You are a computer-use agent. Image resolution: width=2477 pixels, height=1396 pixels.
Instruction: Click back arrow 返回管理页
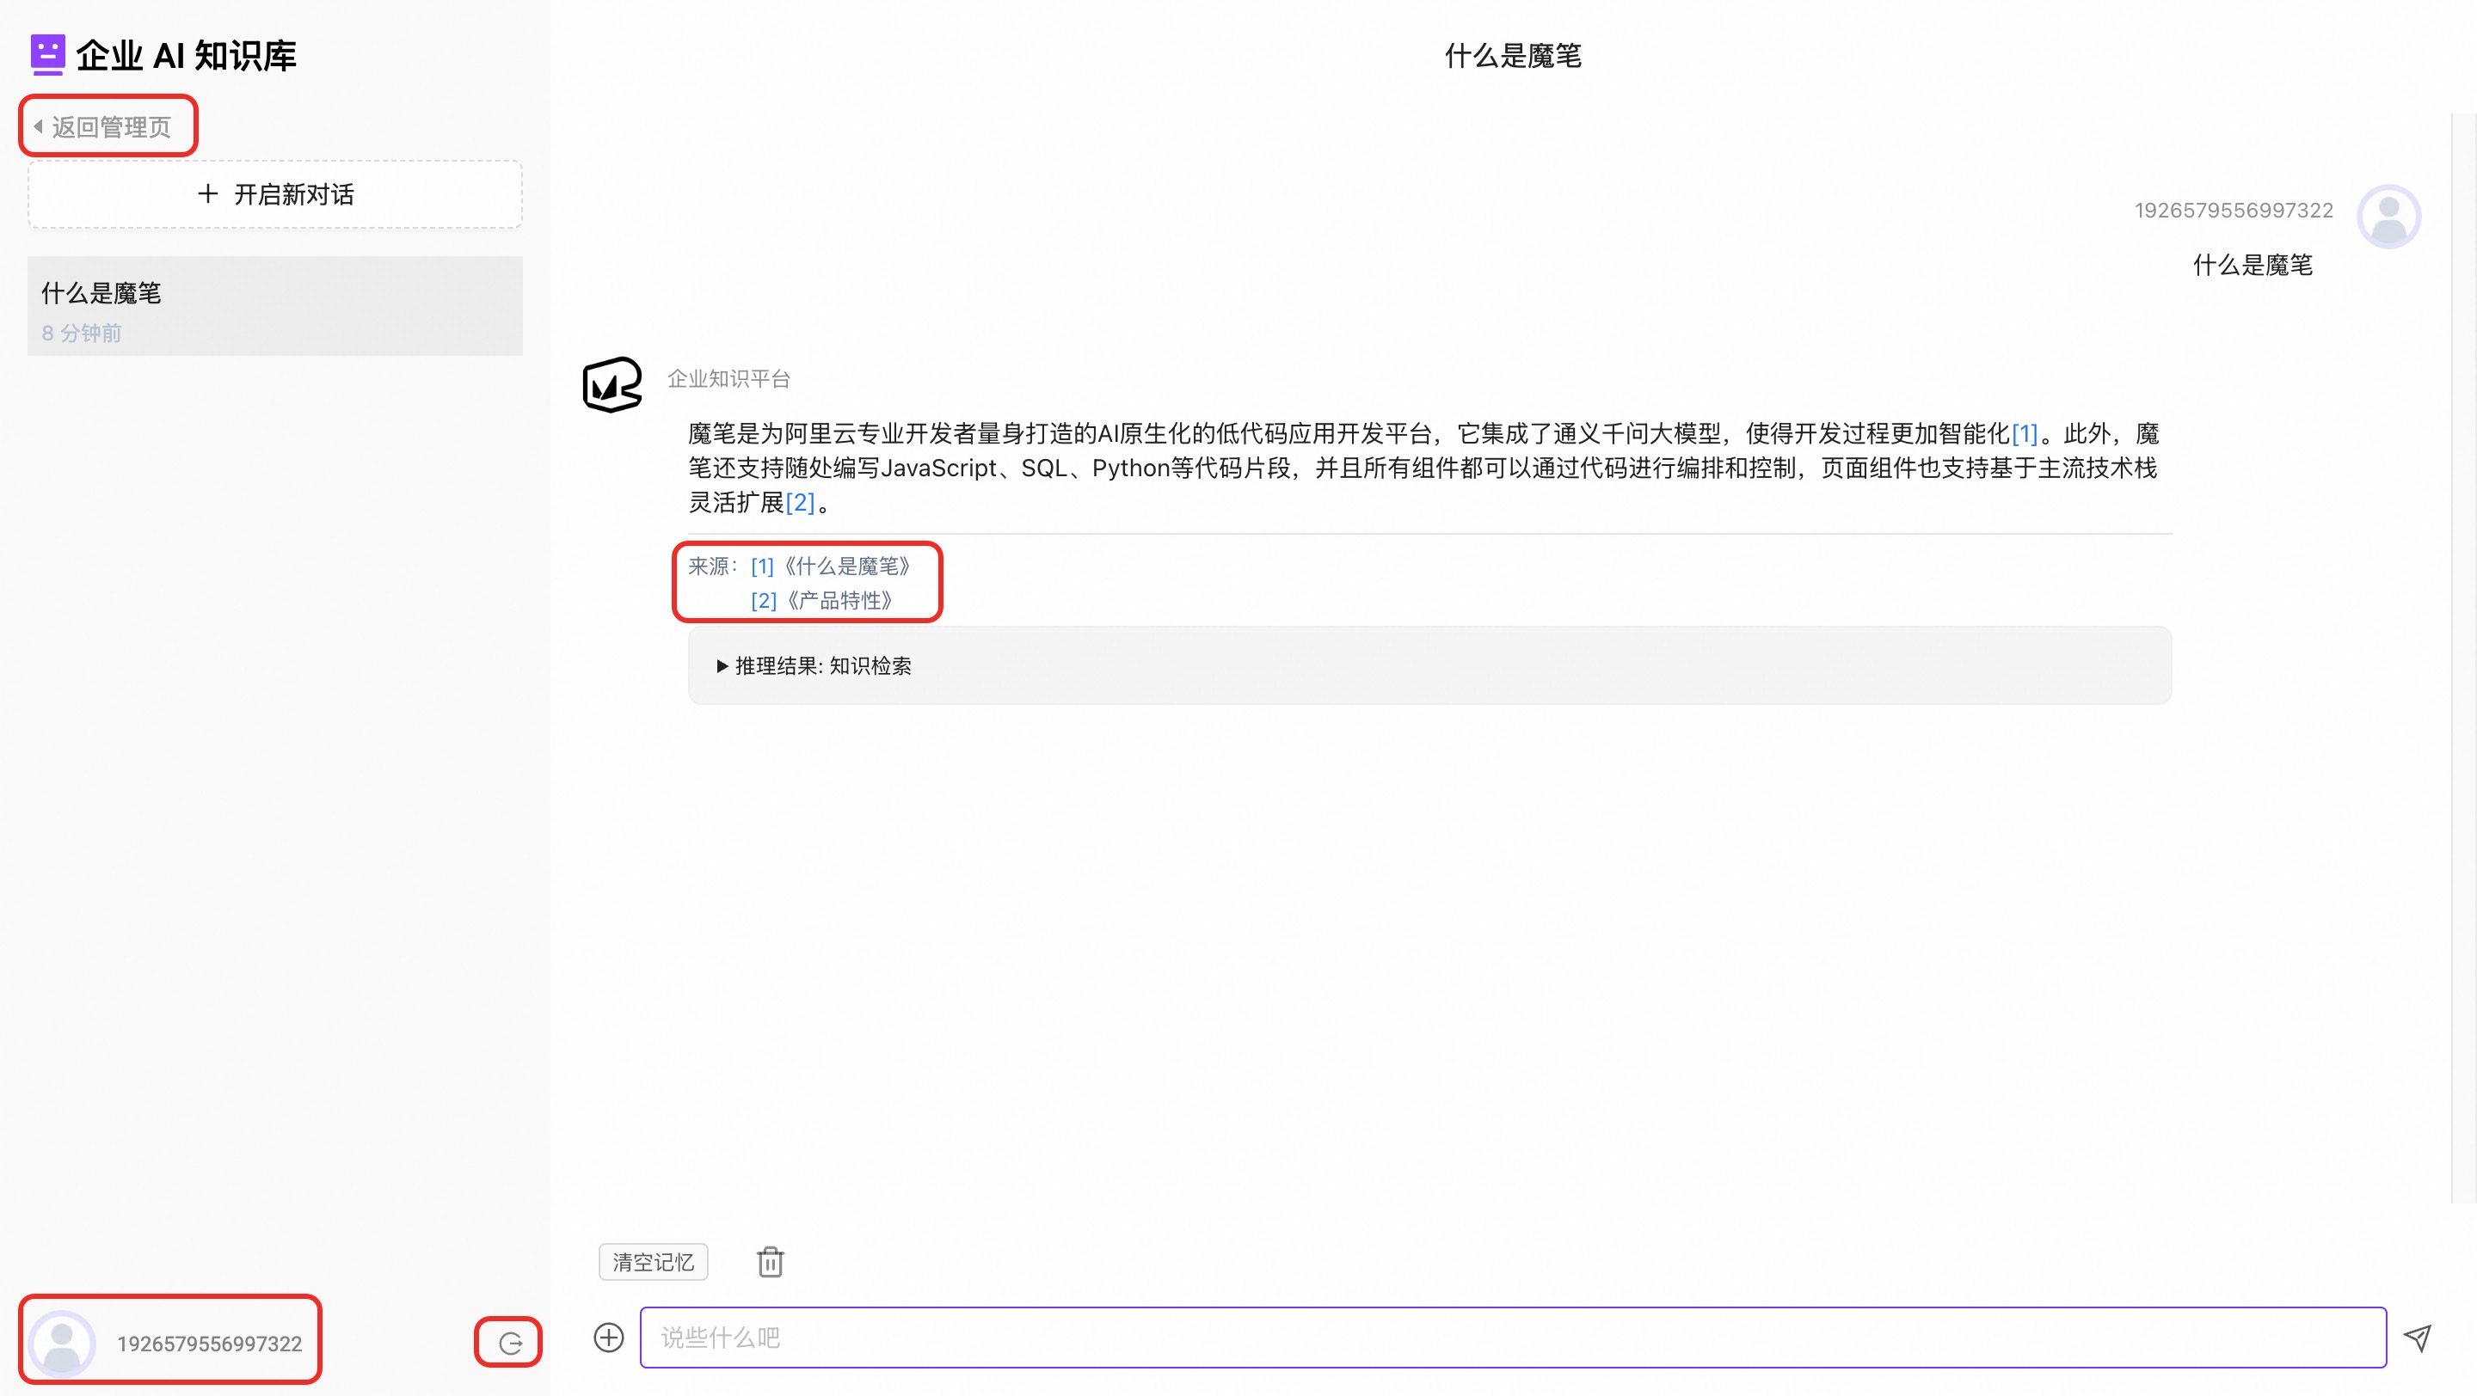(108, 127)
